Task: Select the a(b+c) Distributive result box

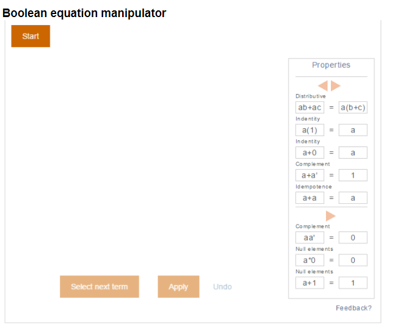Action: [353, 107]
